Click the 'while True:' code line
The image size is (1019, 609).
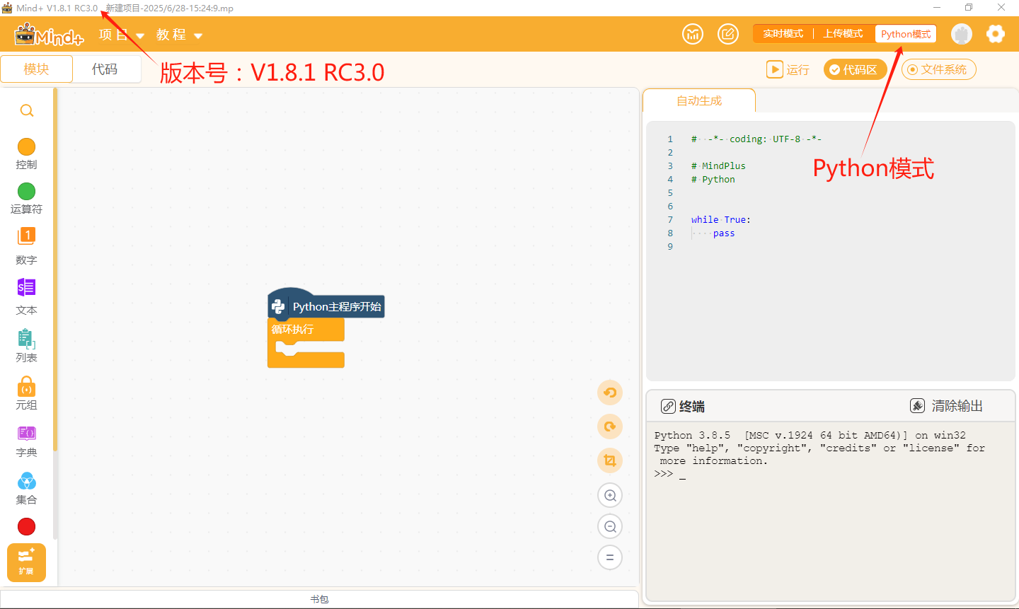tap(721, 220)
